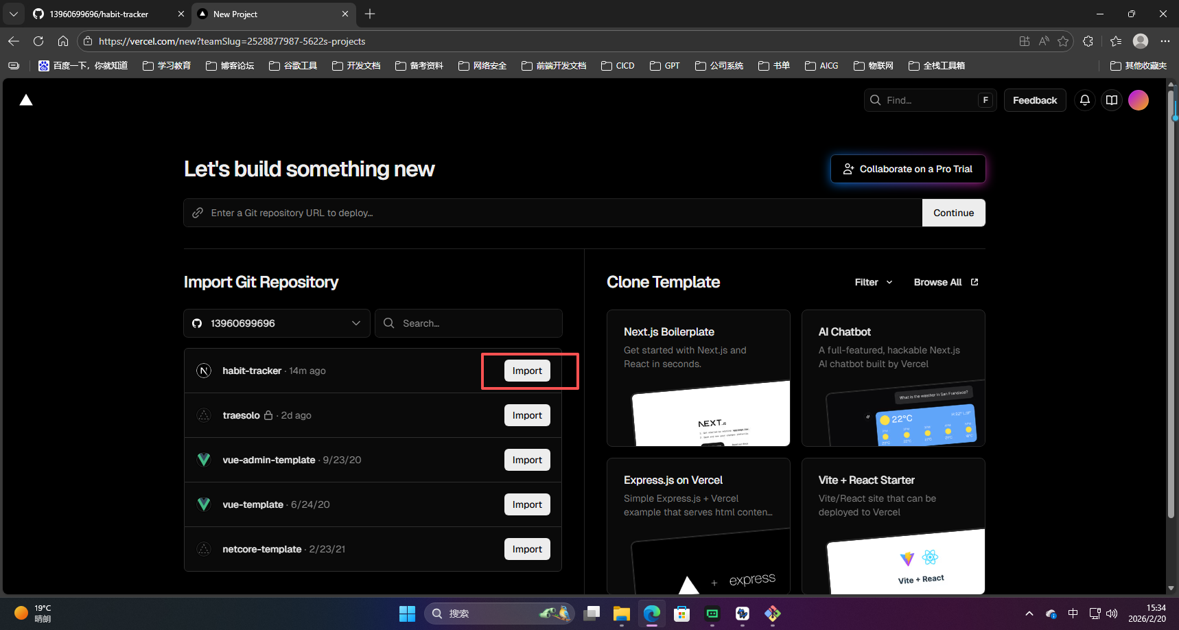Open the browser extensions icon

pos(1088,41)
